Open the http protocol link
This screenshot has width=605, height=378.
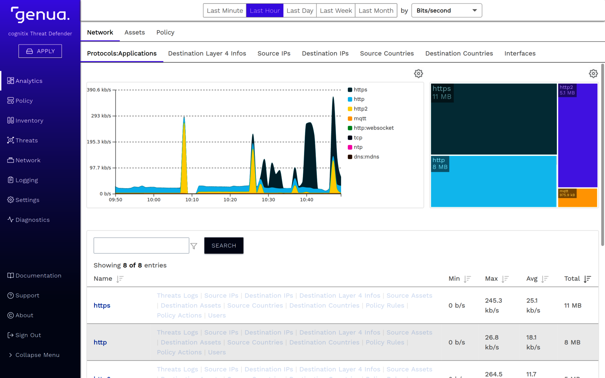(x=100, y=342)
